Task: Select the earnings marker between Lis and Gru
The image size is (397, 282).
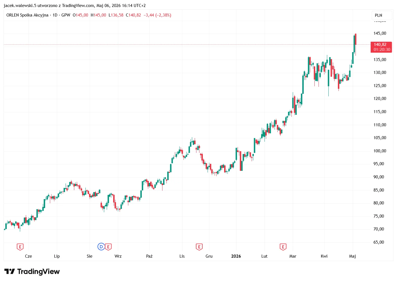Action: pos(199,247)
